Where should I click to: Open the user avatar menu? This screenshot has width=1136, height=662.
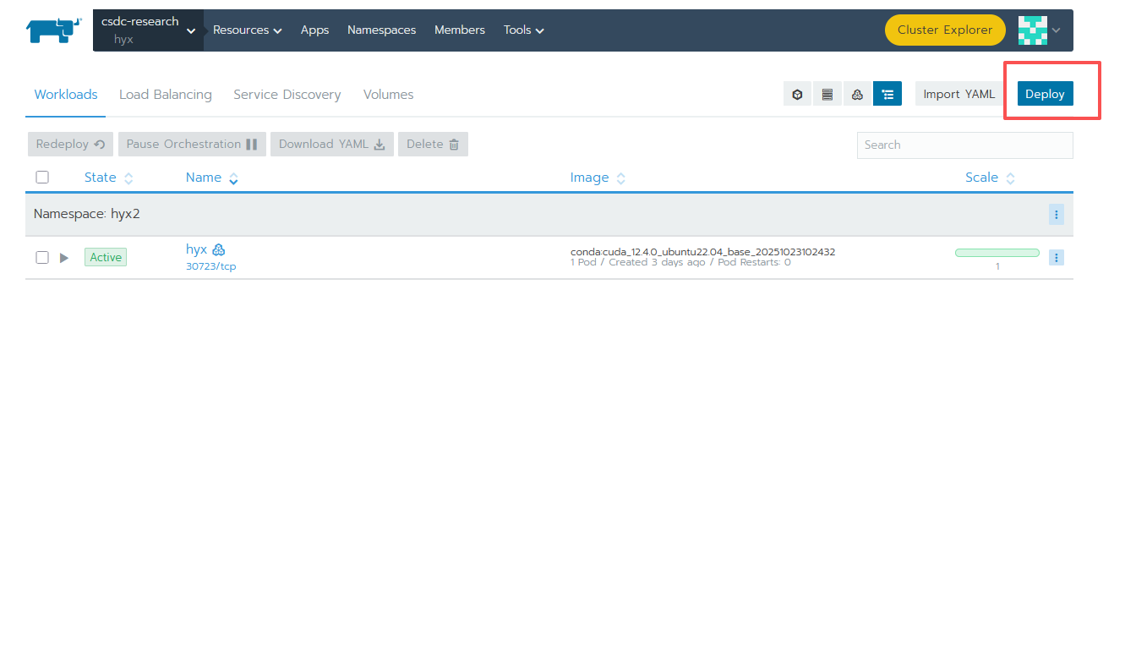click(x=1039, y=30)
